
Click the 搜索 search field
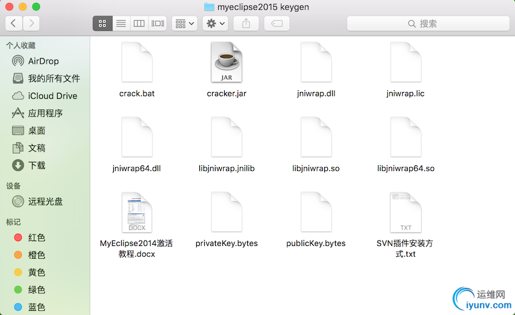tap(428, 23)
